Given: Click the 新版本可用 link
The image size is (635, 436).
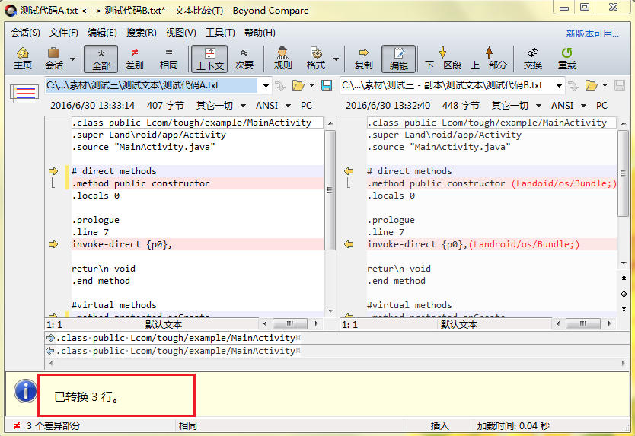Looking at the screenshot, I should point(592,33).
